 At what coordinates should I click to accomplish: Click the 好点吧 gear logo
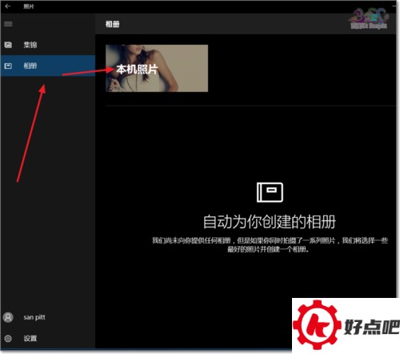tap(317, 325)
